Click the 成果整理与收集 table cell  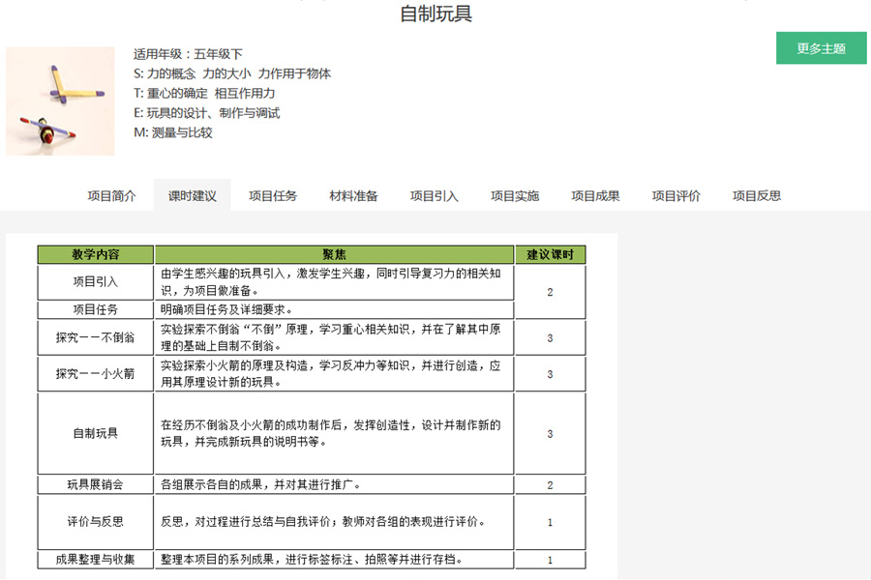(96, 559)
